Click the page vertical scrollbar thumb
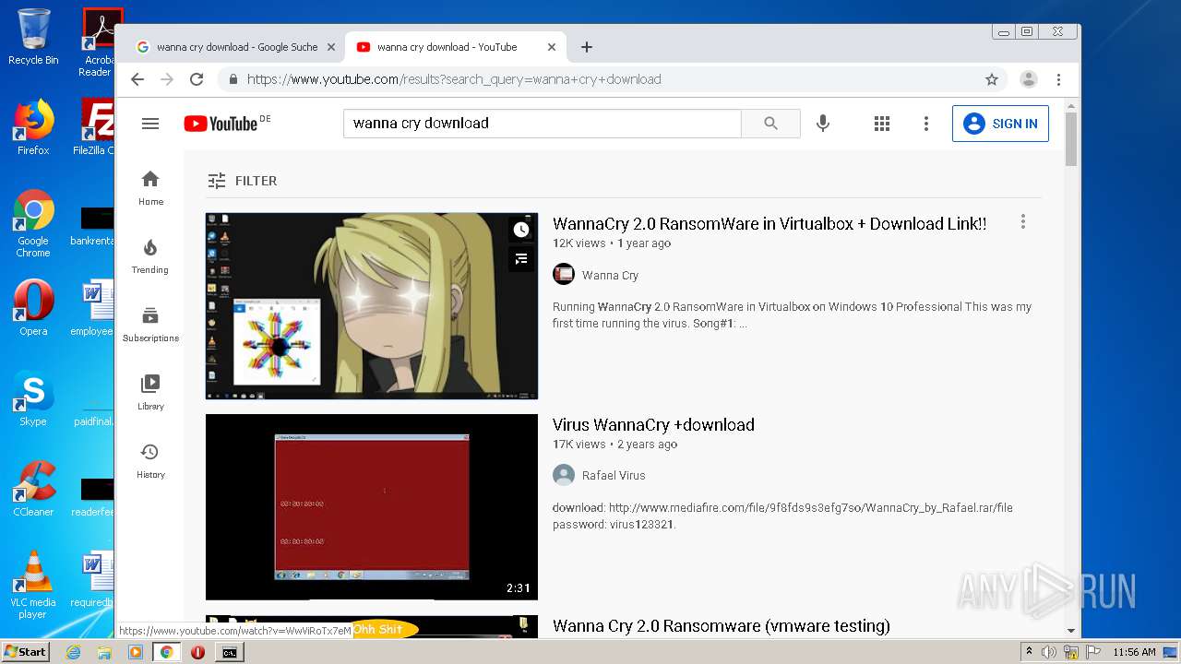This screenshot has width=1181, height=664. tap(1071, 138)
